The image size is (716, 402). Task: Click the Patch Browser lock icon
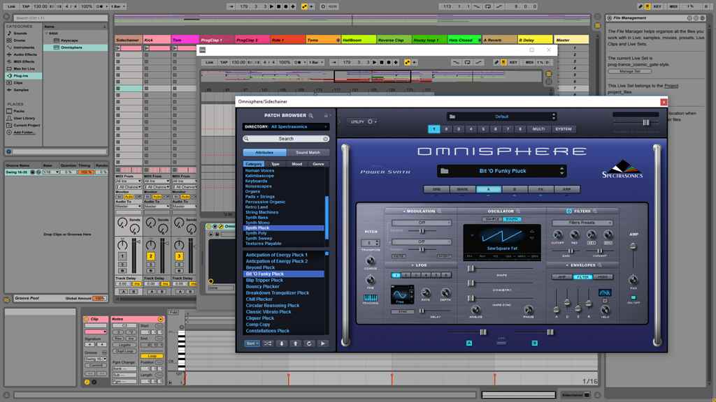point(326,115)
